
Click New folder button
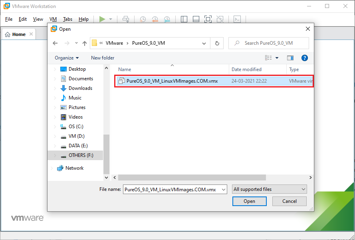103,58
